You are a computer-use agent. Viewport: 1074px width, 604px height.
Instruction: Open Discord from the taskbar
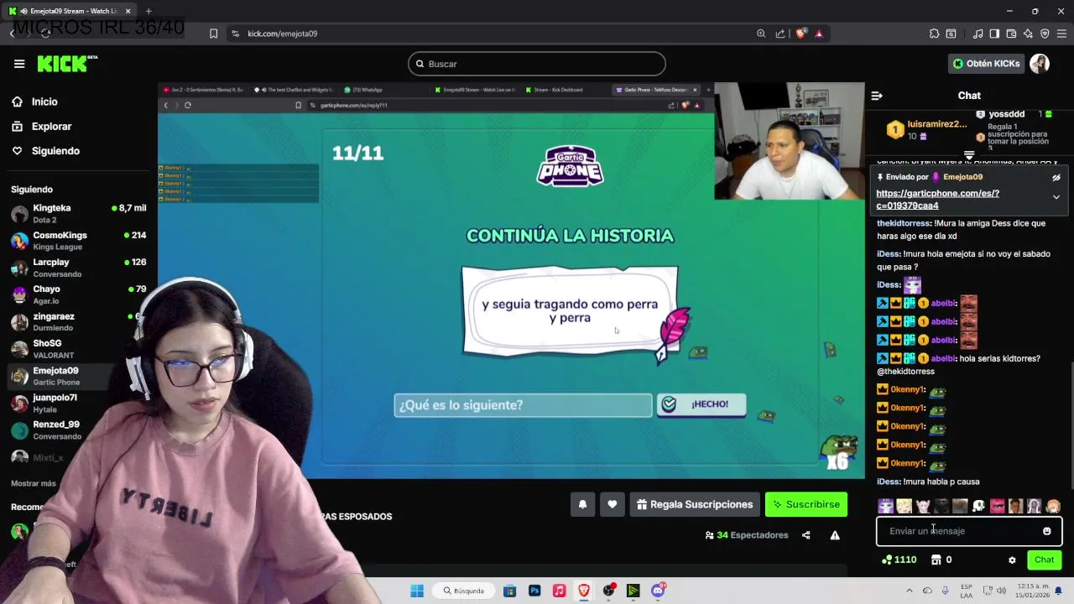[658, 591]
